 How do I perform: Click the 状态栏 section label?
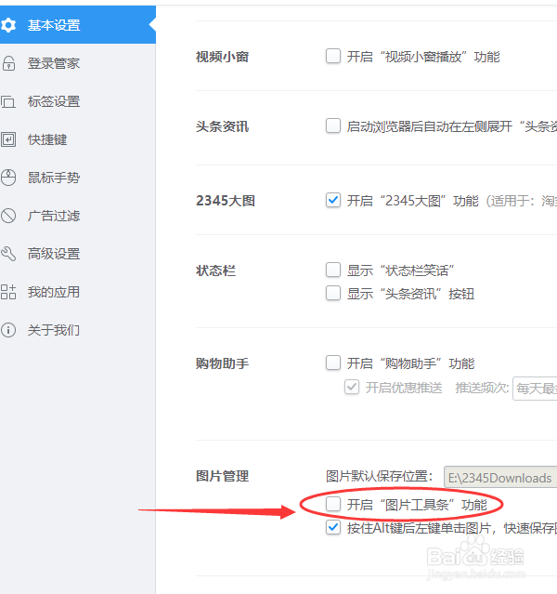(215, 271)
